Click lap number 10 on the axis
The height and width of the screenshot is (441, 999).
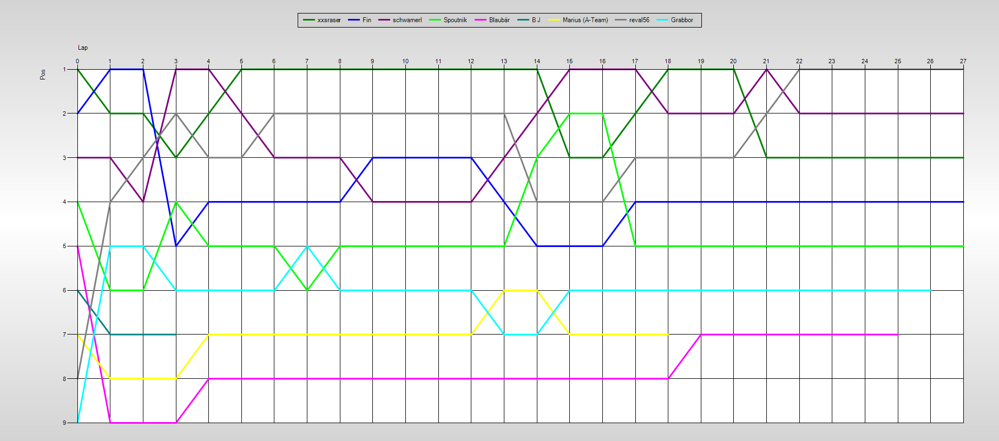click(405, 61)
